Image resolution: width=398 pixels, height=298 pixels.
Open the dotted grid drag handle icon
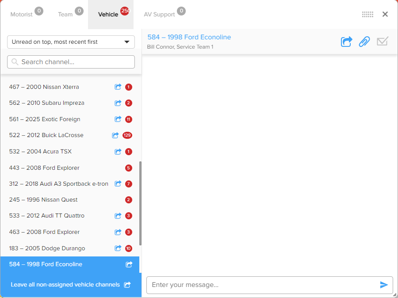pos(367,14)
